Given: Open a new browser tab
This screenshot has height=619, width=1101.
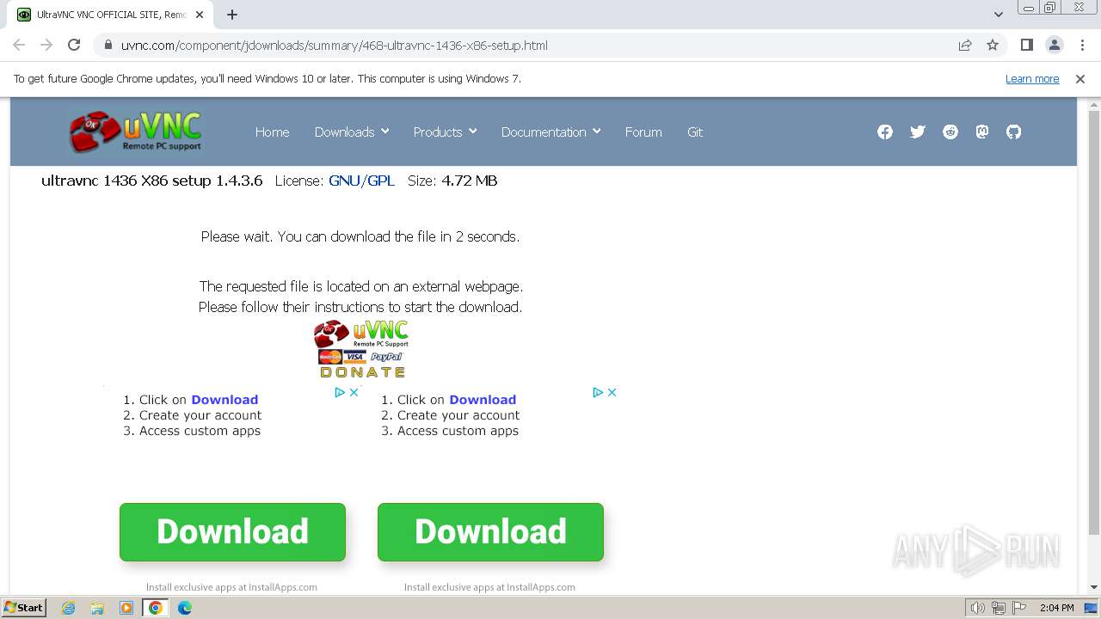Looking at the screenshot, I should click(x=232, y=15).
